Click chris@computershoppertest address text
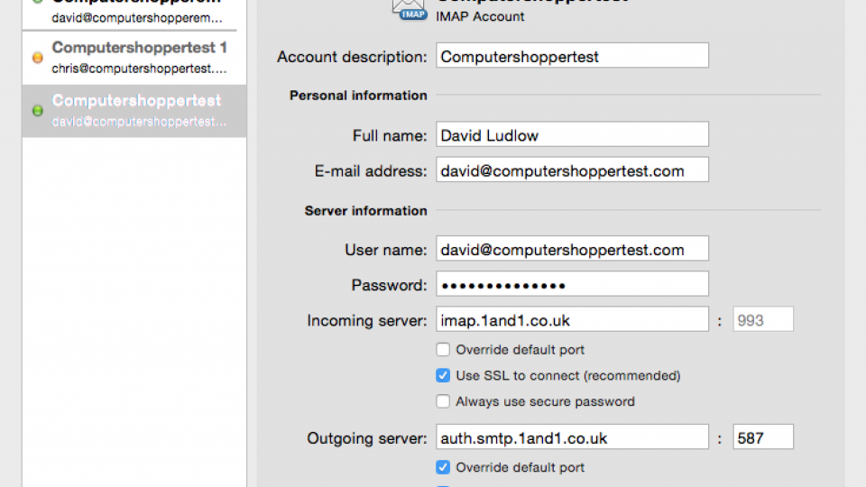This screenshot has width=866, height=487. click(139, 69)
